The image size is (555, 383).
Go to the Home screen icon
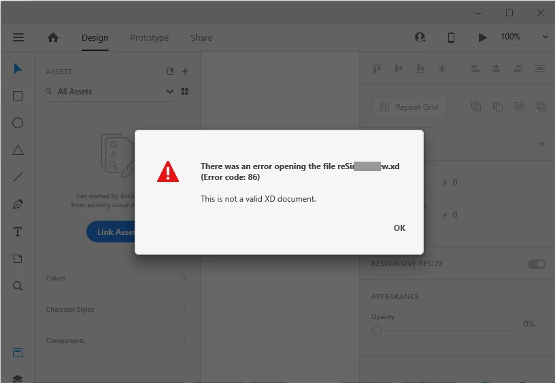click(53, 37)
